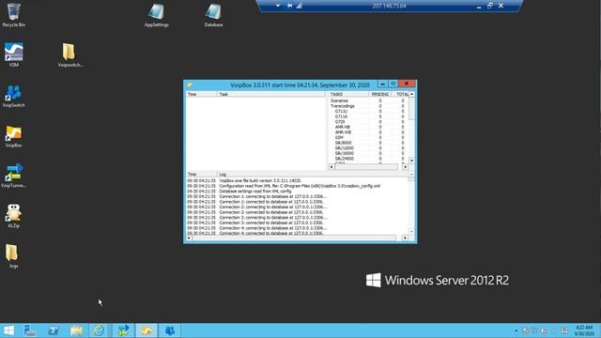Close the VoipBox window
The height and width of the screenshot is (338, 601).
click(x=407, y=84)
